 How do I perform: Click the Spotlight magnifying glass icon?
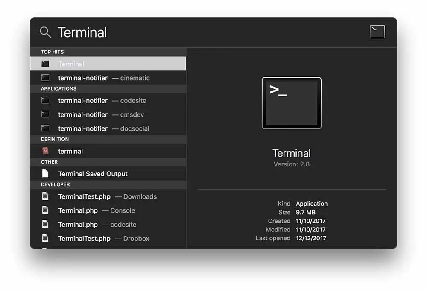click(x=45, y=32)
